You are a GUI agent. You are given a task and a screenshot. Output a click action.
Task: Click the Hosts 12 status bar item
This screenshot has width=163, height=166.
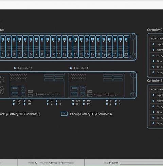(33, 163)
